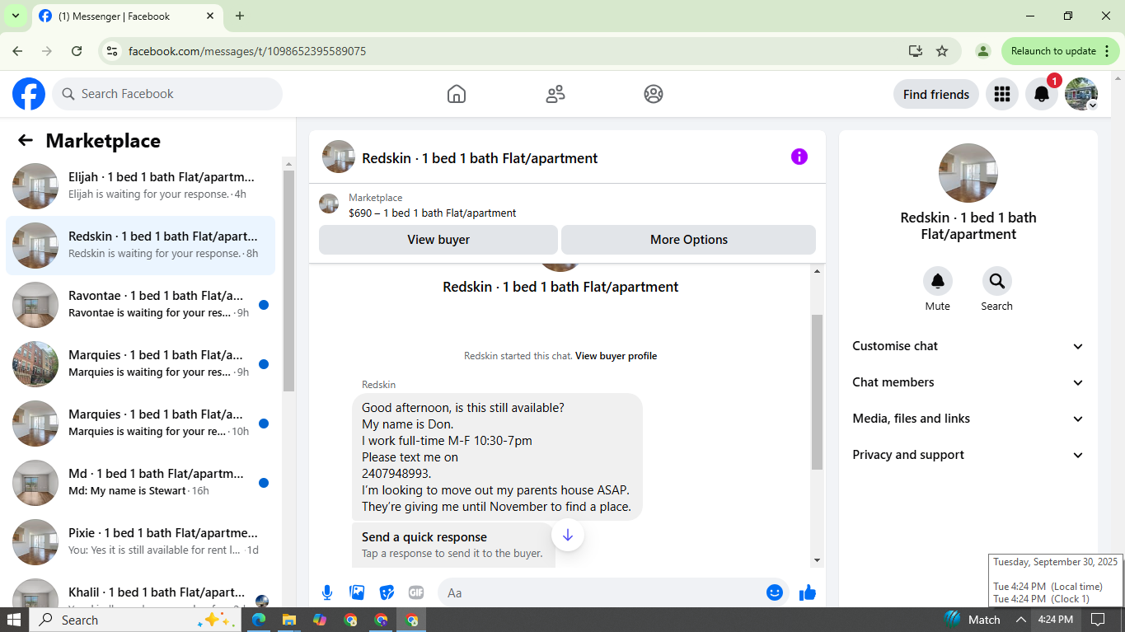Viewport: 1125px width, 632px height.
Task: Open the Md conversation about Stewart
Action: tap(141, 483)
